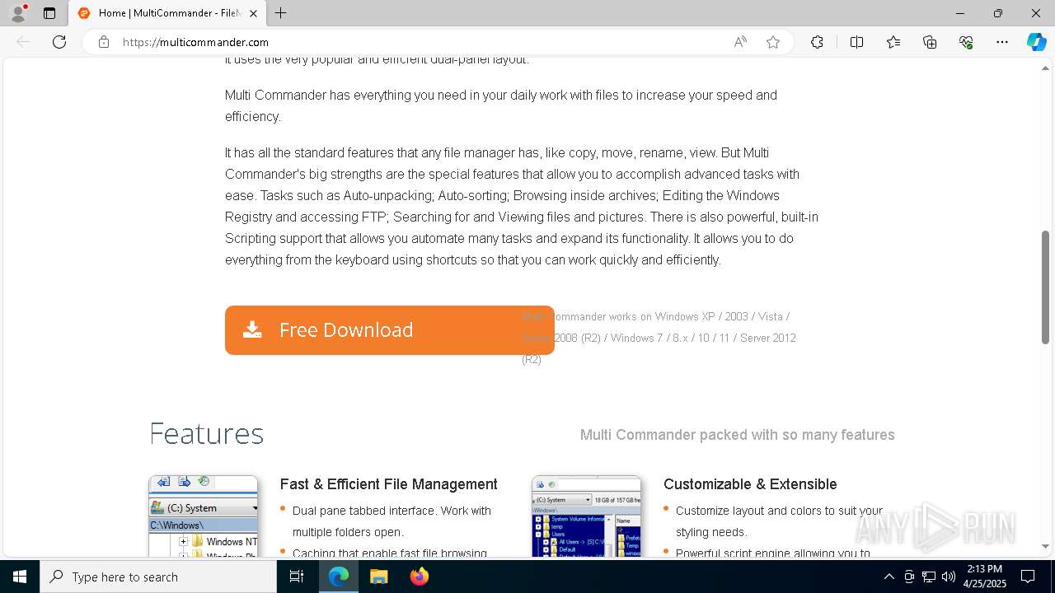Image resolution: width=1055 pixels, height=593 pixels.
Task: Open the Windows Start menu
Action: pos(20,577)
